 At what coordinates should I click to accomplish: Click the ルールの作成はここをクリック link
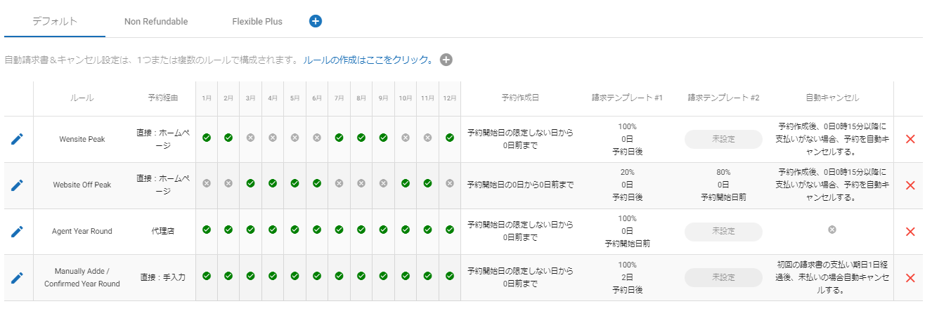pos(368,60)
